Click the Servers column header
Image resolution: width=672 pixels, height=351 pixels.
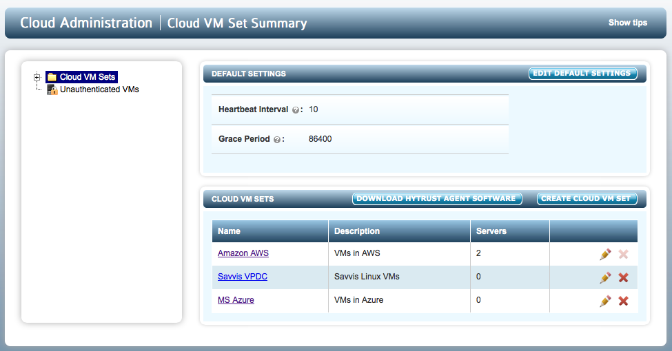(x=510, y=231)
